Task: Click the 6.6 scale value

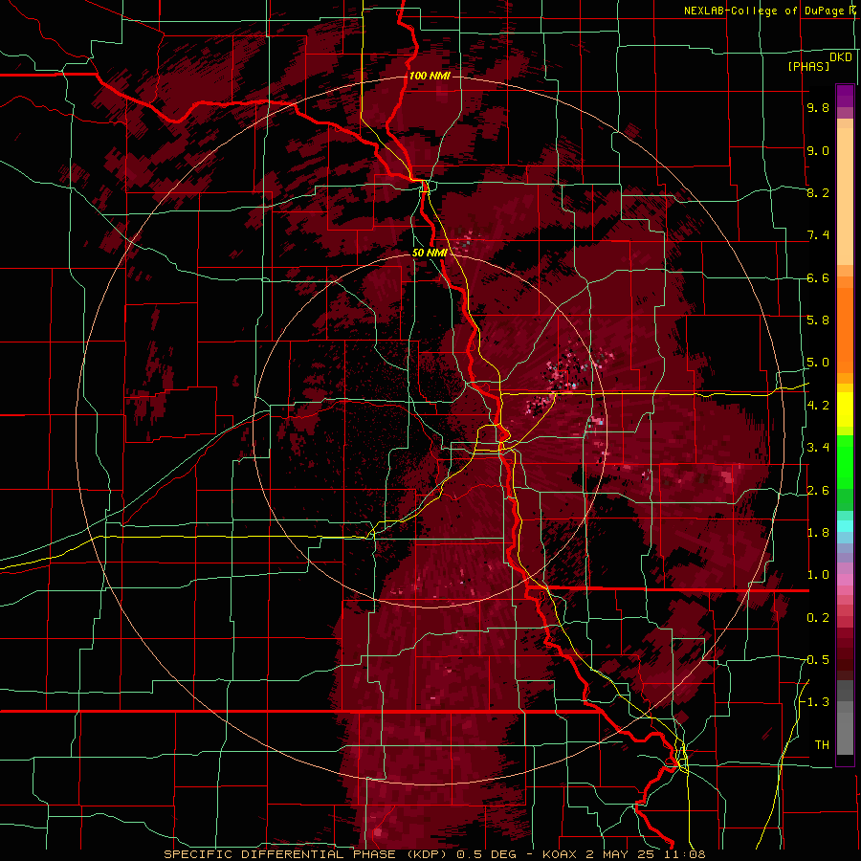Action: point(818,278)
